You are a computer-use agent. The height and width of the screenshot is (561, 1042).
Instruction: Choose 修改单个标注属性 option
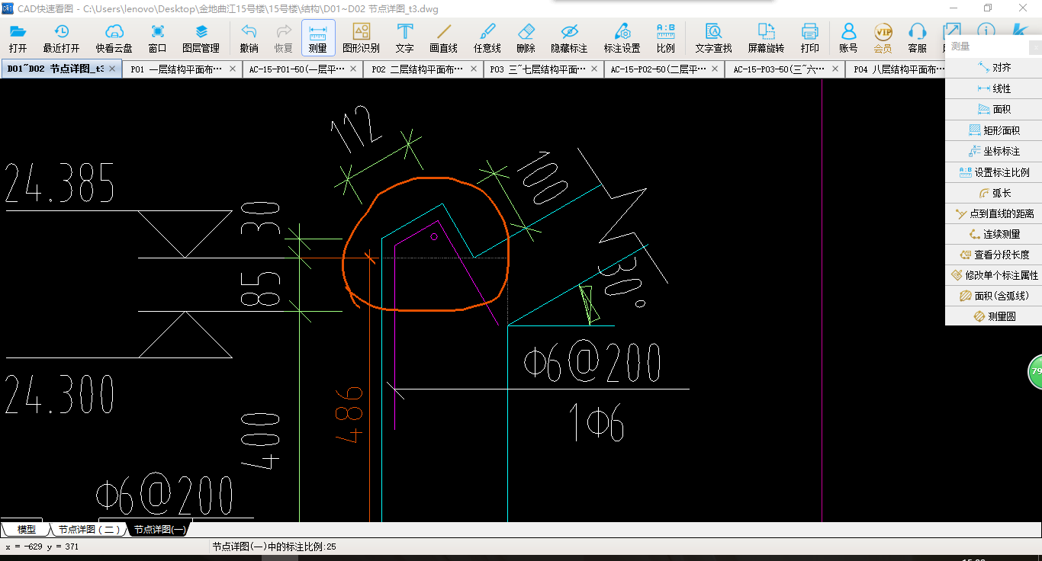pyautogui.click(x=993, y=275)
